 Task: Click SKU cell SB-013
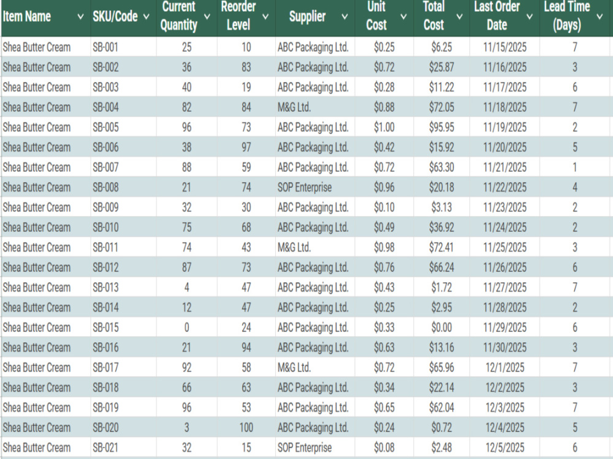coord(124,288)
